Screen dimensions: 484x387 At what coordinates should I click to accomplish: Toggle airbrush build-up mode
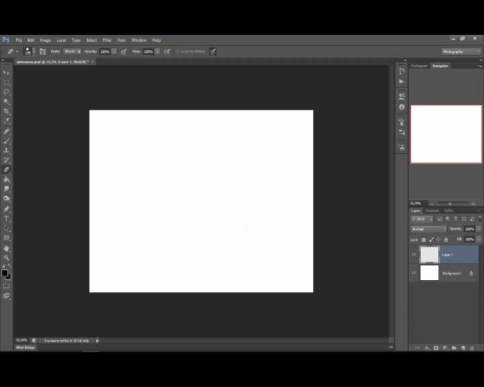(167, 52)
